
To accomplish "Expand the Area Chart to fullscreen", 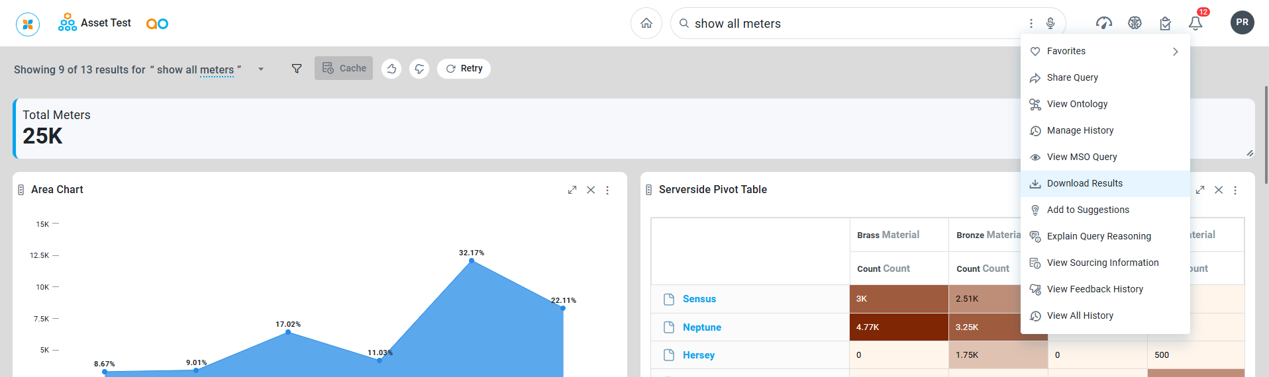I will tap(572, 190).
